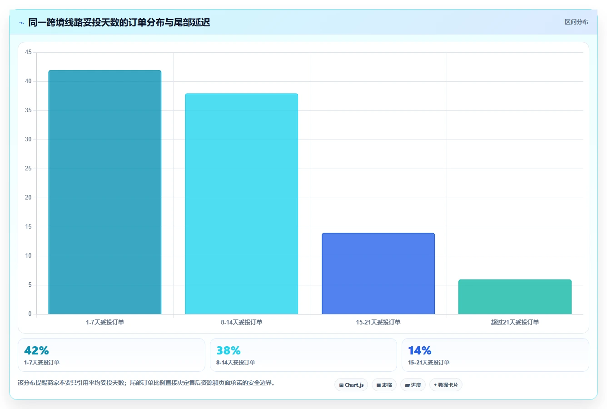Click the 进度 tag
The image size is (607, 409).
pos(413,385)
